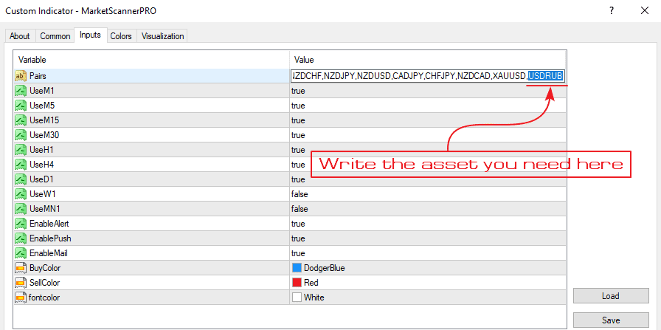This screenshot has width=661, height=330.
Task: Click the color icon beside SellColor
Action: 20,283
